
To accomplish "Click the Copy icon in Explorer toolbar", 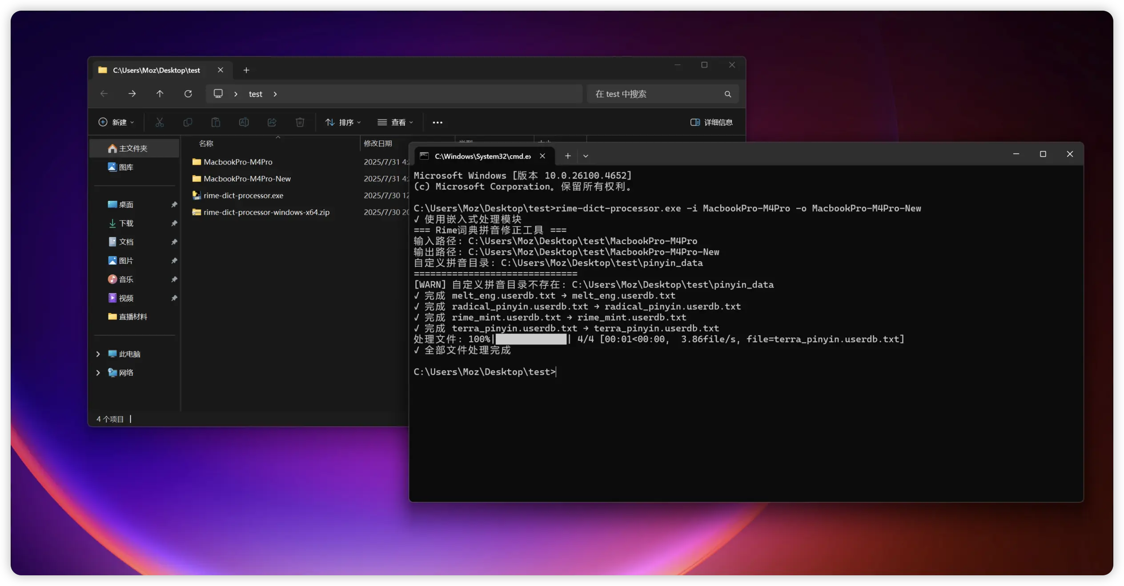I will tap(188, 122).
